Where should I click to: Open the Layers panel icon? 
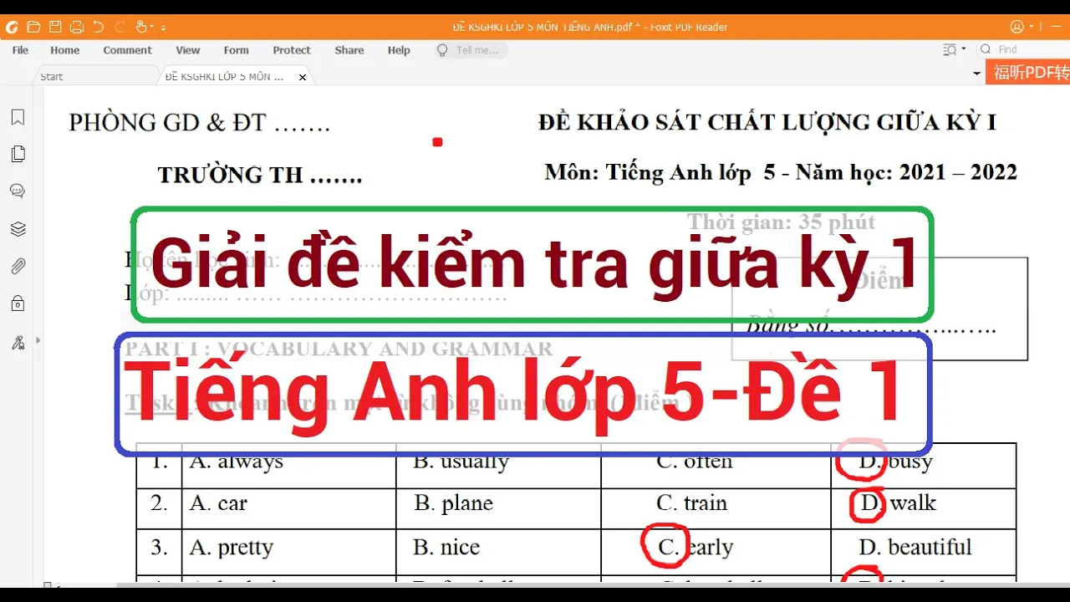[x=18, y=228]
